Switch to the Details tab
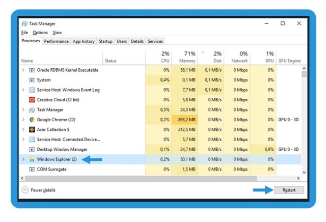This screenshot has width=326, height=222. tap(137, 41)
